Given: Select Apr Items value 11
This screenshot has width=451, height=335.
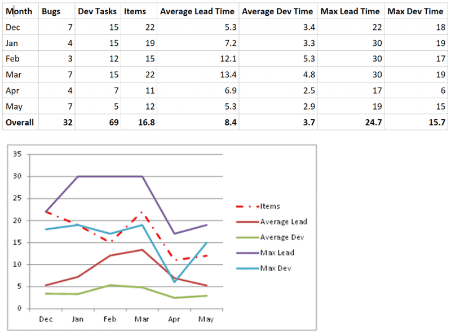Looking at the screenshot, I should (139, 90).
